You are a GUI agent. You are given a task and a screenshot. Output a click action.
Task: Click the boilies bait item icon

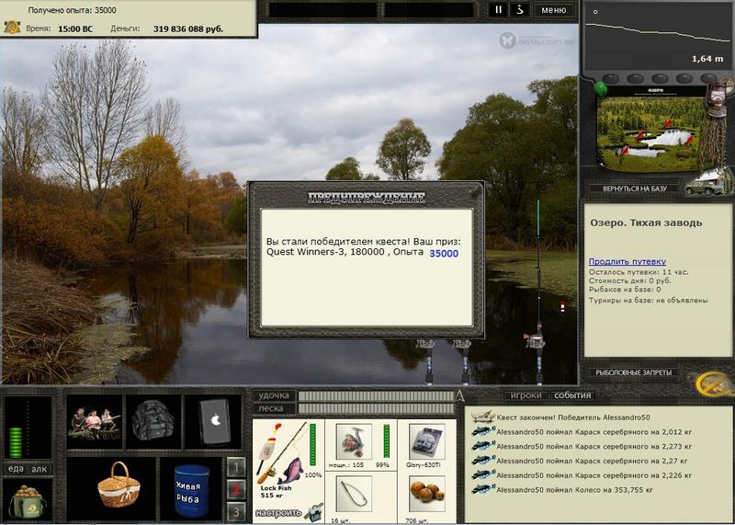tap(427, 494)
